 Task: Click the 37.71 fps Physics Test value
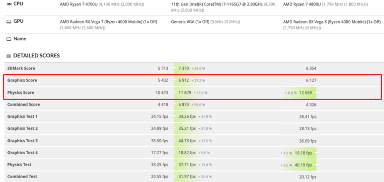pyautogui.click(x=187, y=165)
